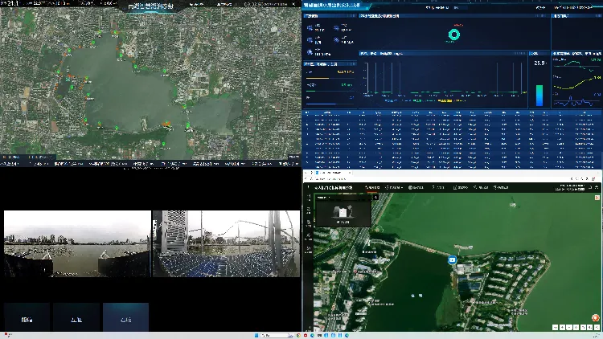The height and width of the screenshot is (339, 603).
Task: Open the third globe-icon item in the map toolbar
Action: [416, 187]
